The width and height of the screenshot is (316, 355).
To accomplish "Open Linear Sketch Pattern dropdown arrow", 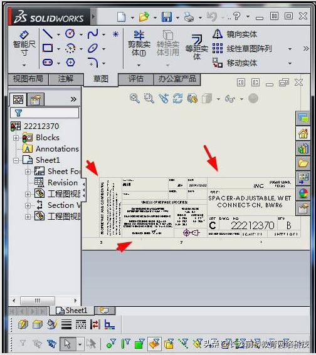I will click(290, 49).
